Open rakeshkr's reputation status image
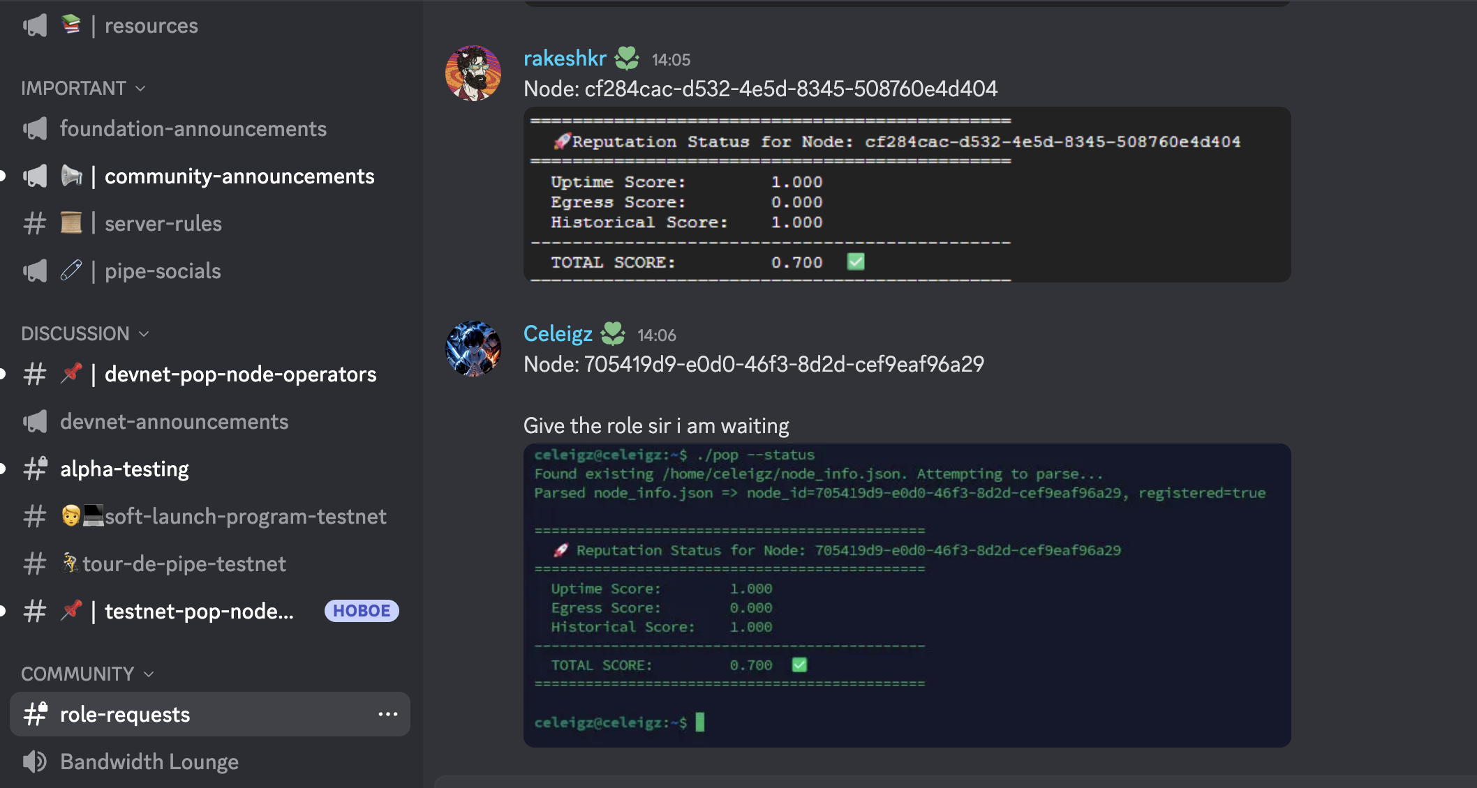1477x788 pixels. [906, 195]
